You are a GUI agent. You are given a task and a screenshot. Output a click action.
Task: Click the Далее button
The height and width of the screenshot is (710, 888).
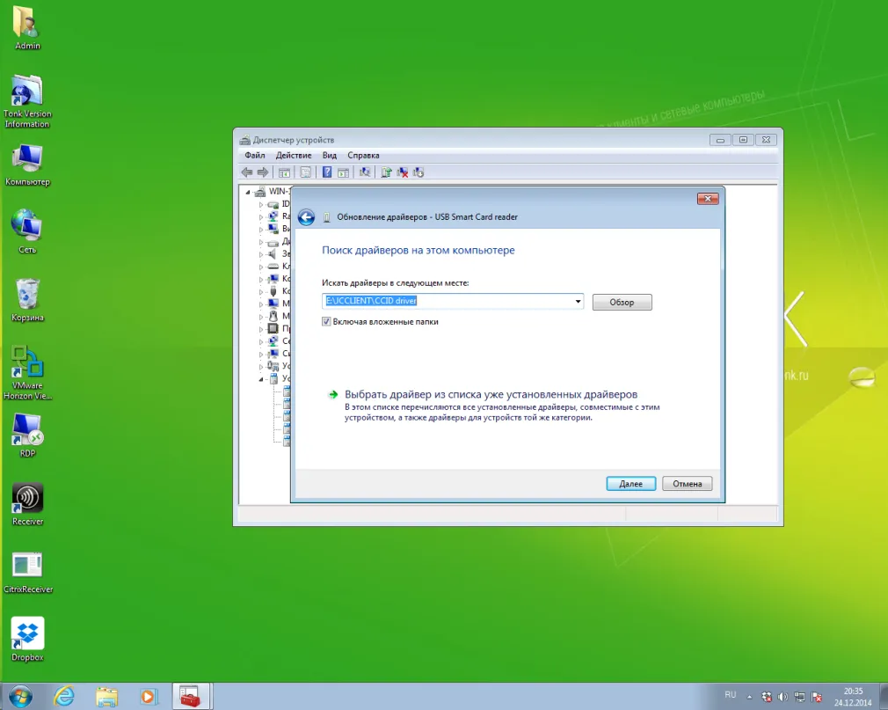click(631, 483)
